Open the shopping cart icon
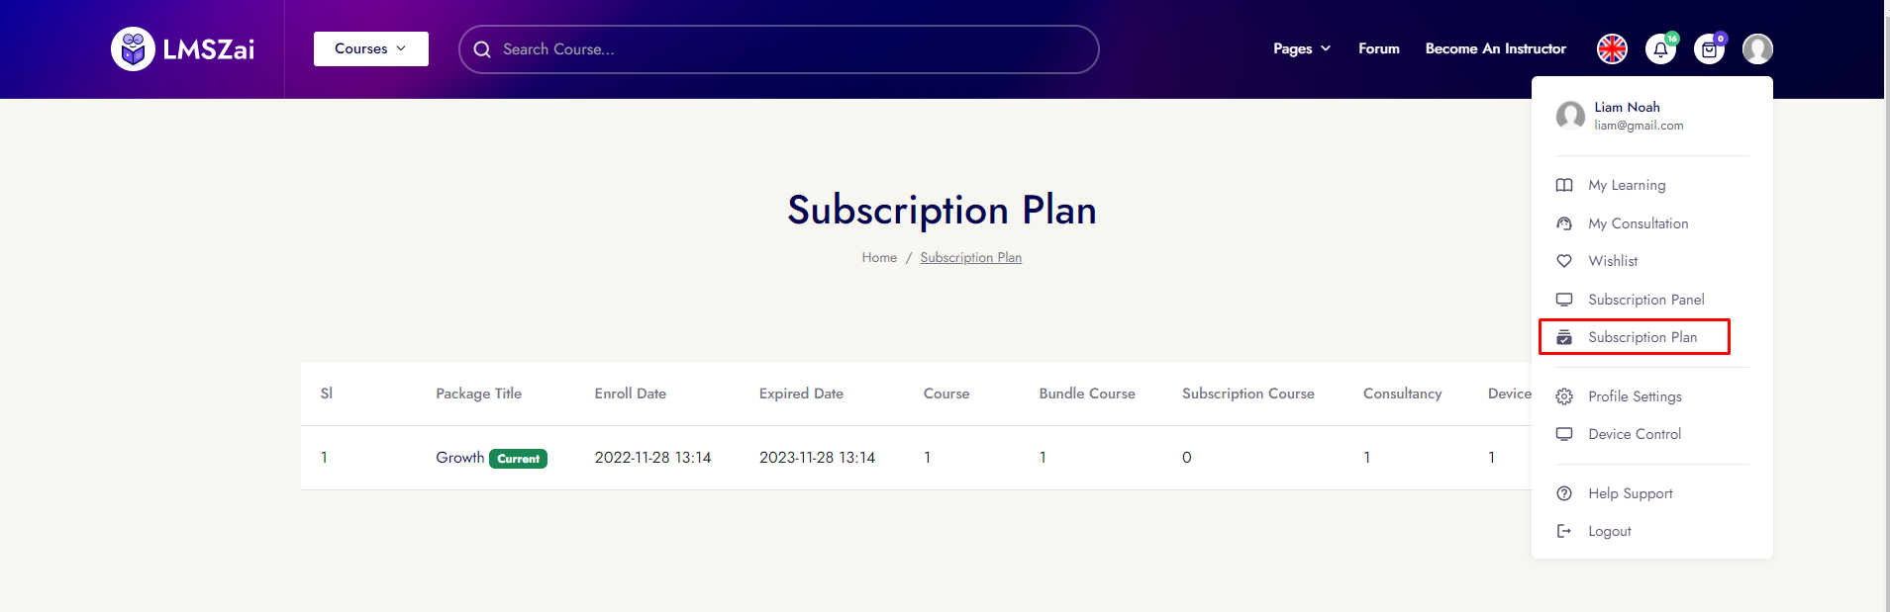1890x612 pixels. click(1709, 49)
